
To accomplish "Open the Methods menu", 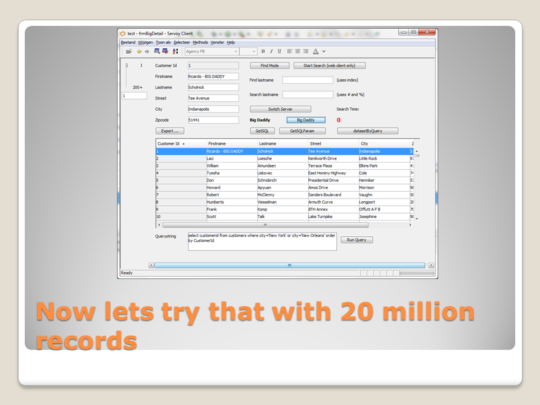I will click(200, 42).
